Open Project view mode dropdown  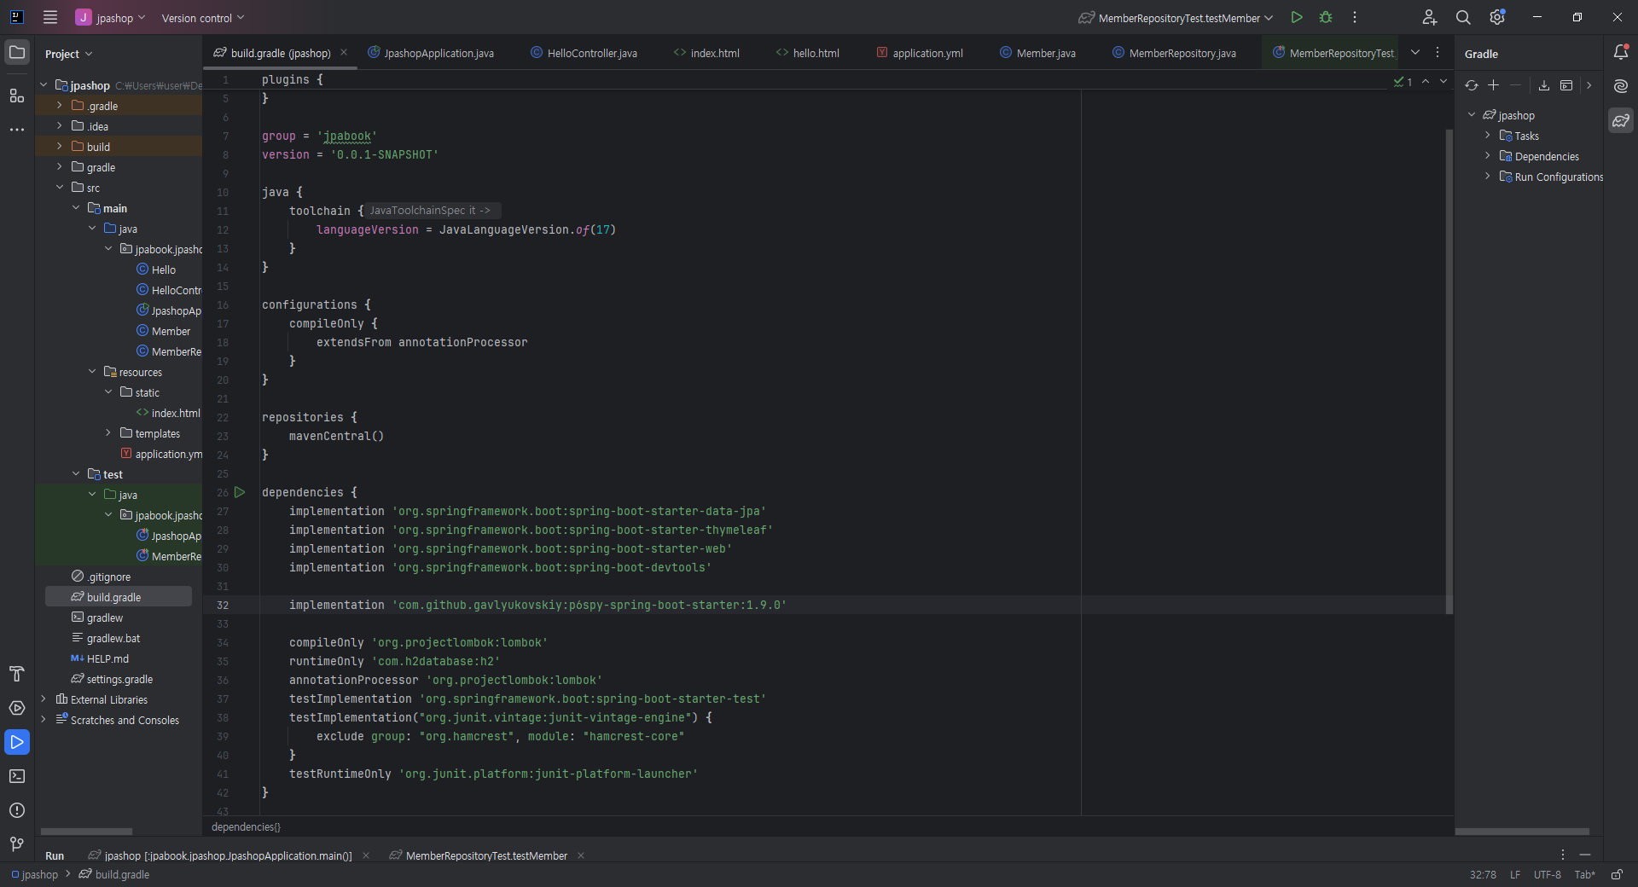coord(68,54)
